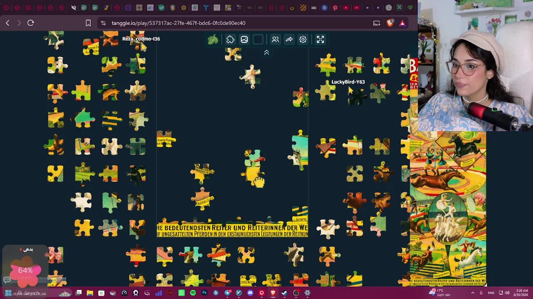Viewport: 533px width, 299px height.
Task: Toggle fullscreen mode in puzzle toolbar
Action: pyautogui.click(x=320, y=39)
